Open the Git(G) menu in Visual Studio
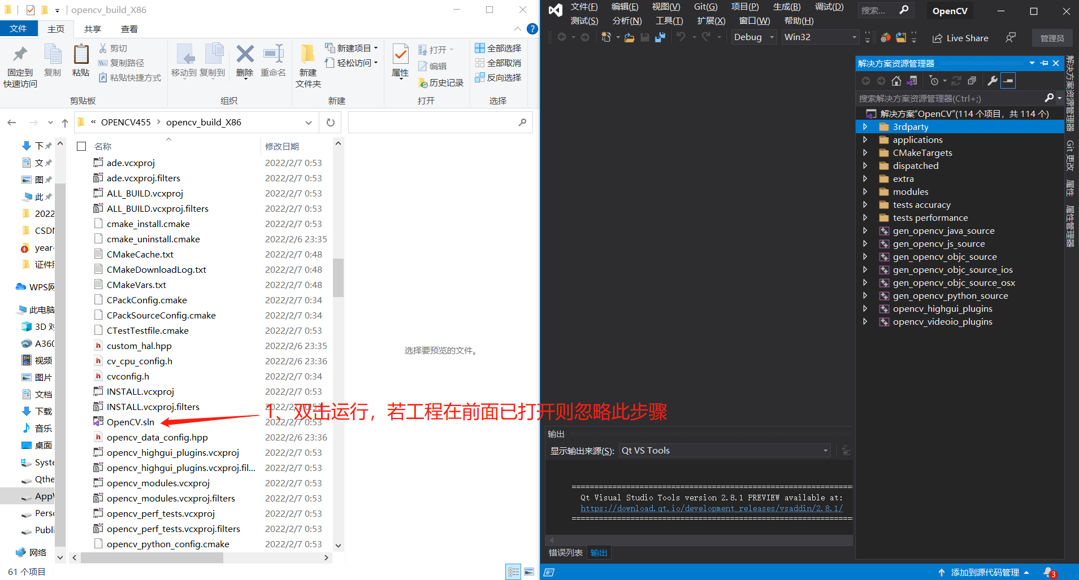Screen dimensions: 1079x580 705,7
